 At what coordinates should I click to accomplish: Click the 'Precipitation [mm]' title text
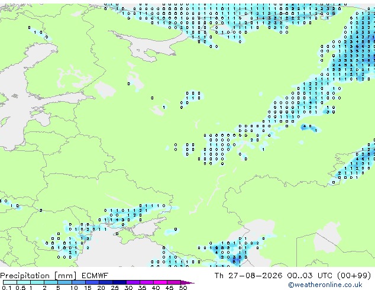click(38, 276)
